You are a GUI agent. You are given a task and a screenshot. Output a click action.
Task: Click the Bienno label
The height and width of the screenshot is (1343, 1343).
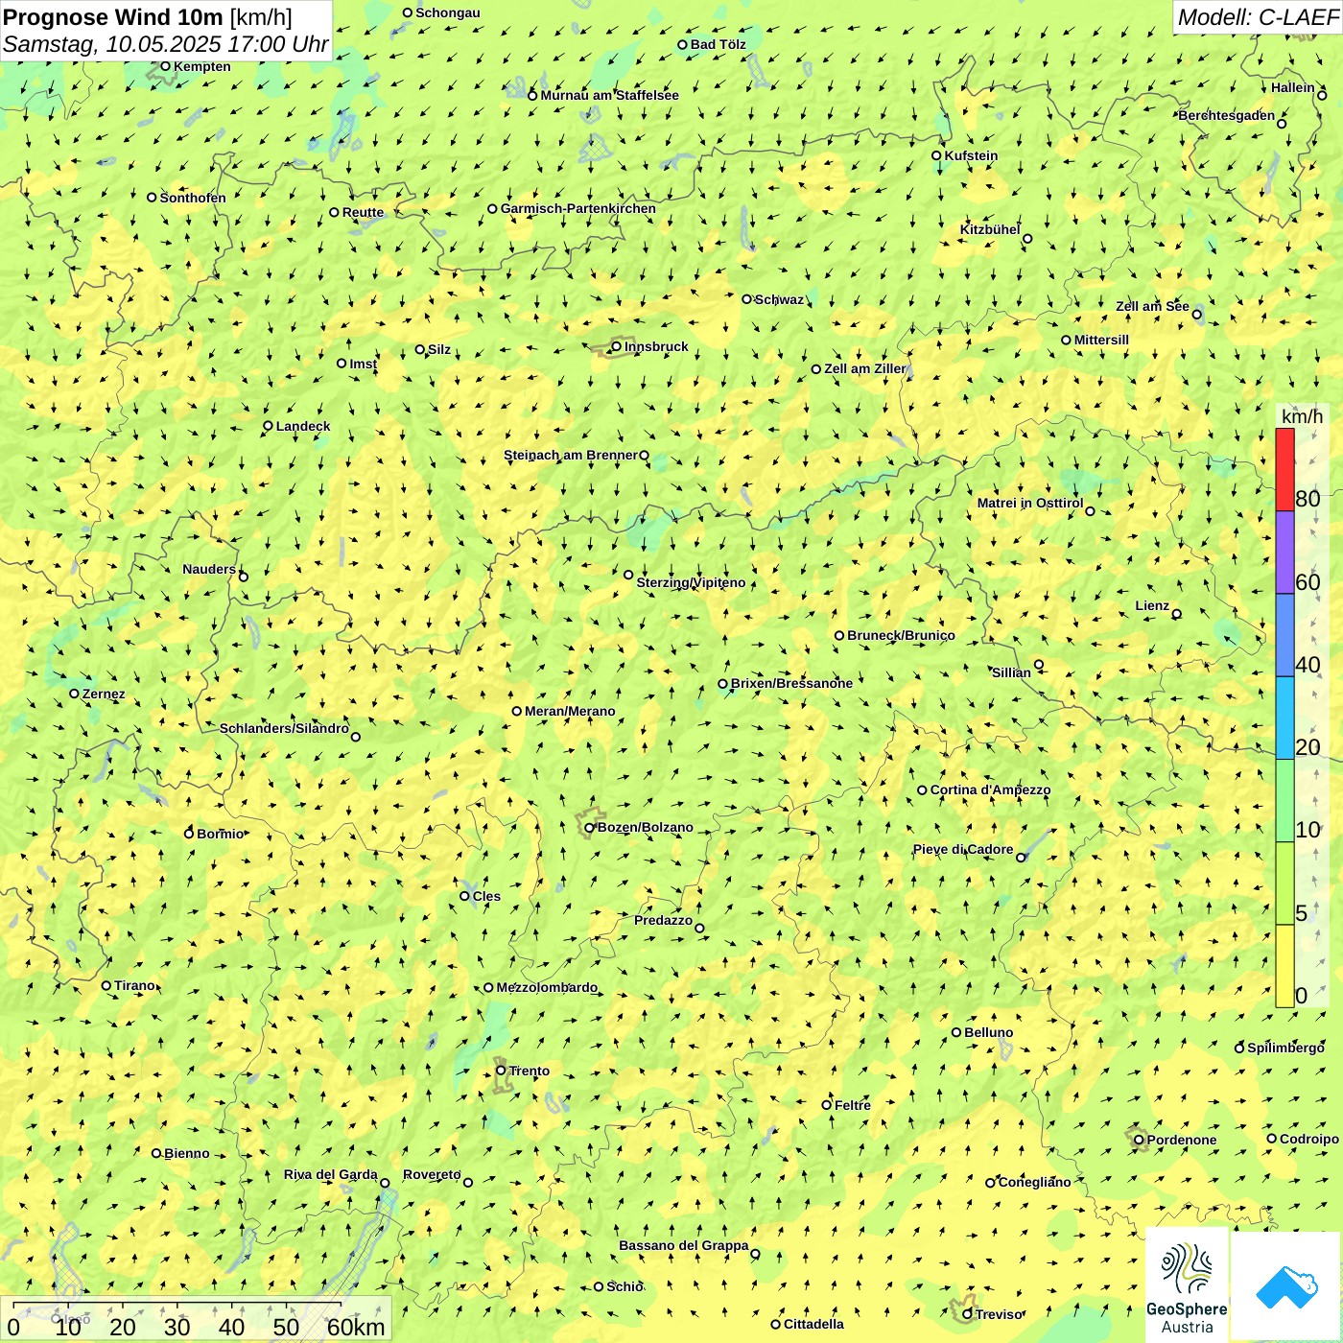pyautogui.click(x=186, y=1153)
